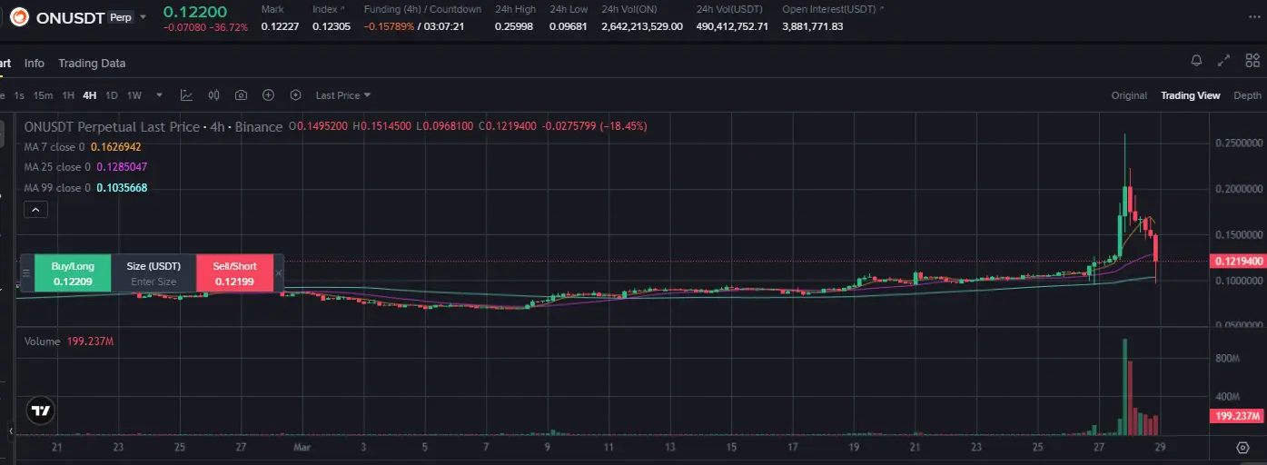Select the 1H interval
Viewport: 1267px width, 465px height.
[68, 95]
